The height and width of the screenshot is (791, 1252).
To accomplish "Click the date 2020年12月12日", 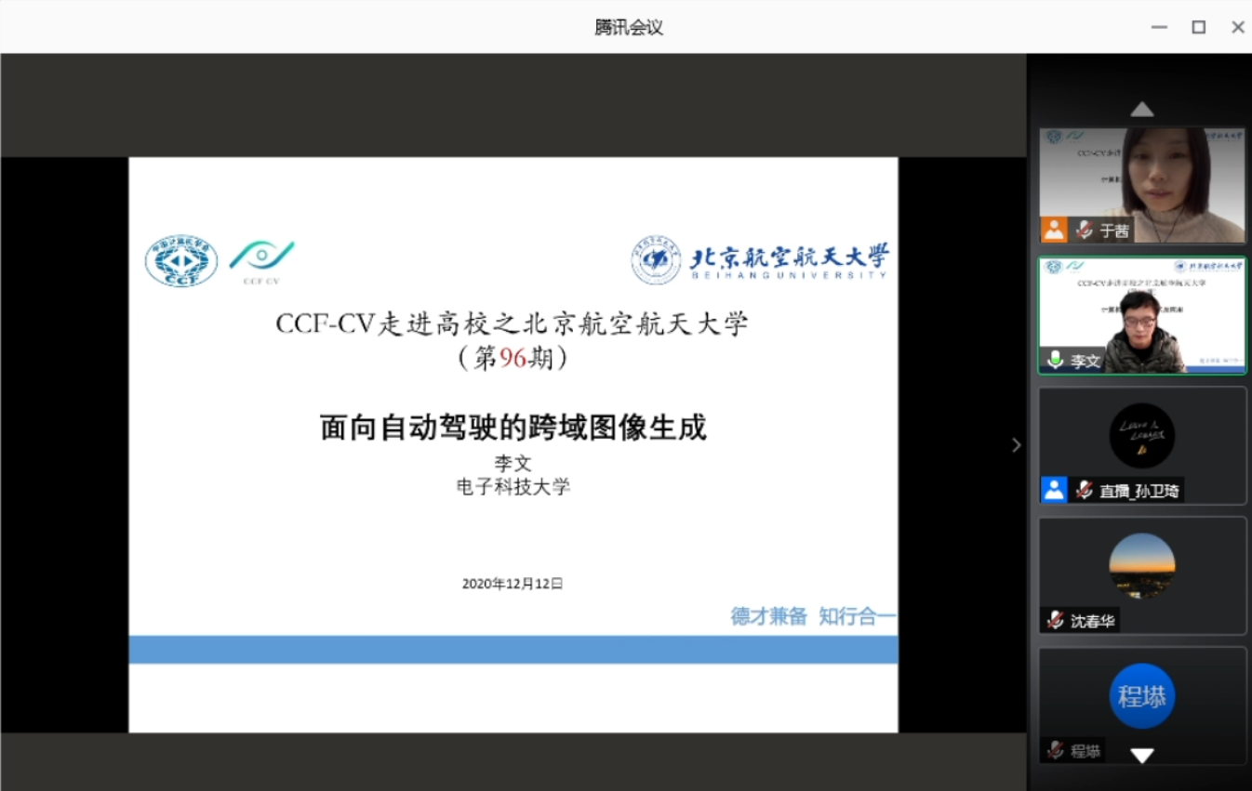I will (513, 584).
